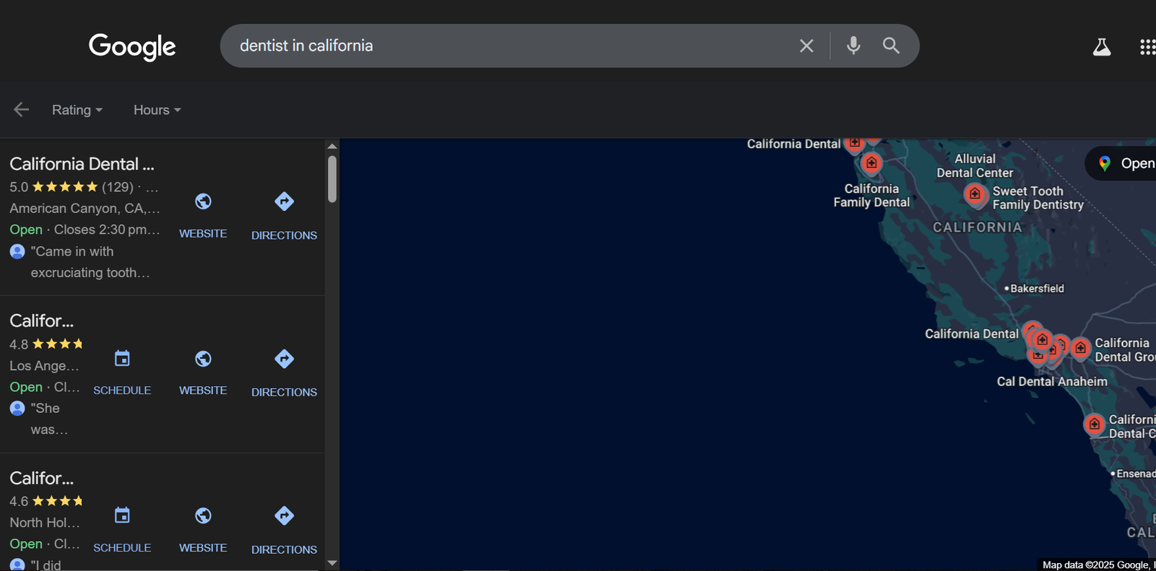Select the California Family Dental map pin
Viewport: 1156px width, 571px height.
[x=871, y=163]
